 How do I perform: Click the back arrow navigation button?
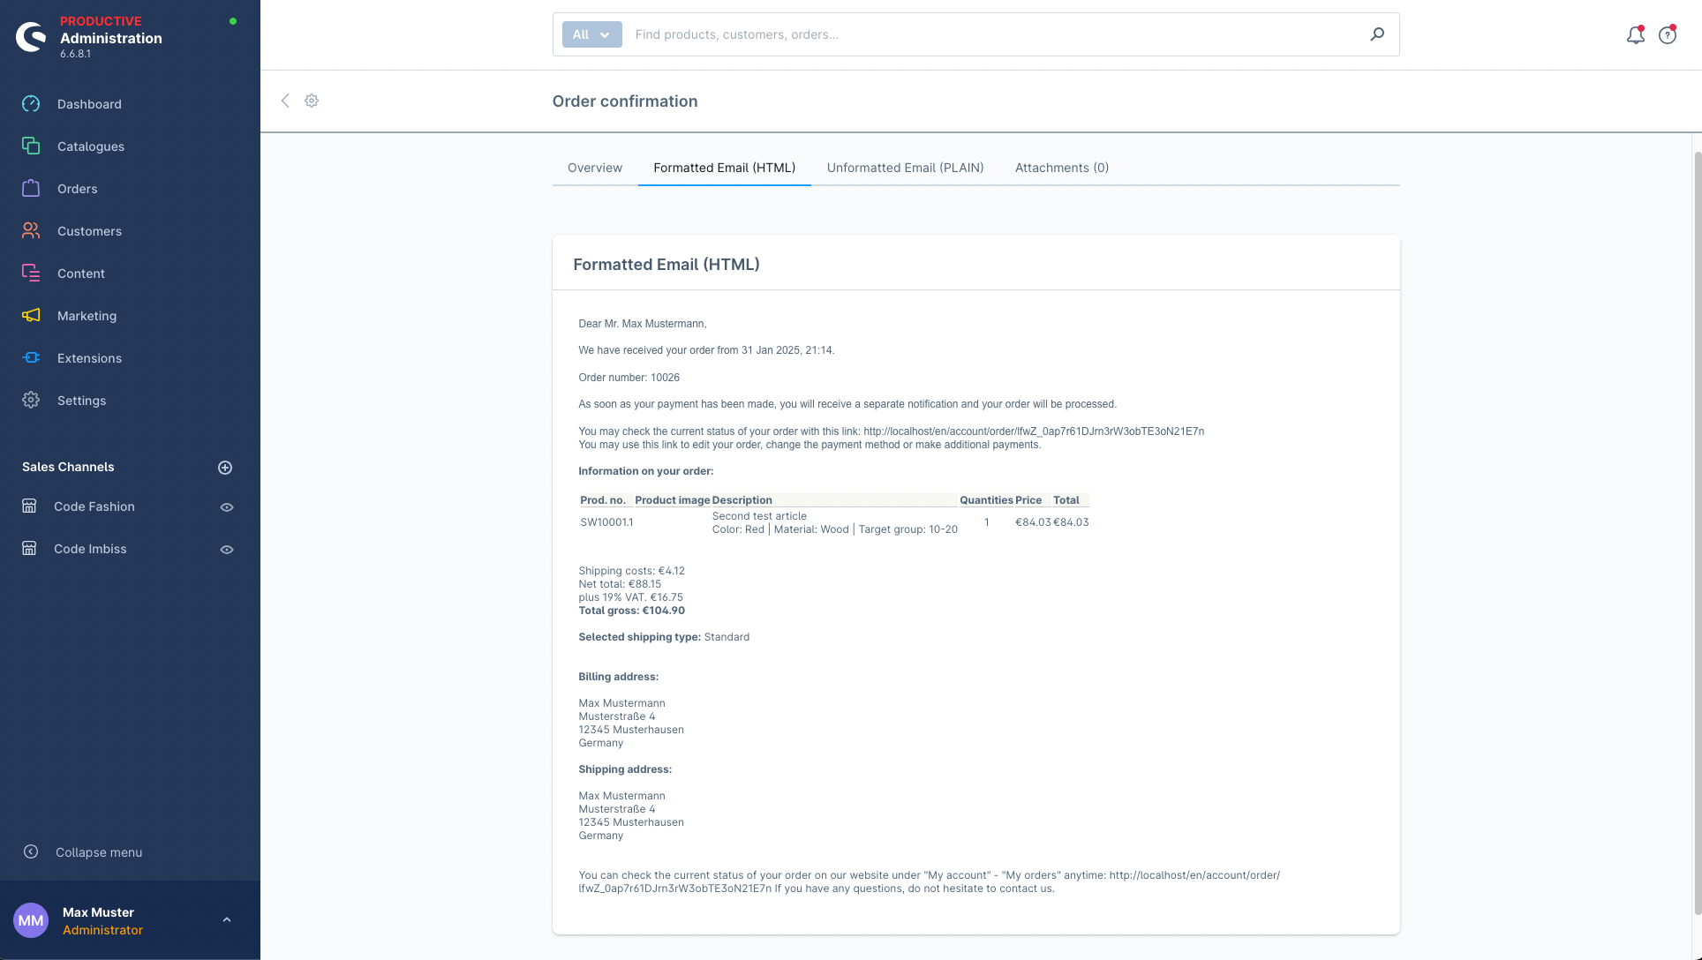(x=285, y=101)
